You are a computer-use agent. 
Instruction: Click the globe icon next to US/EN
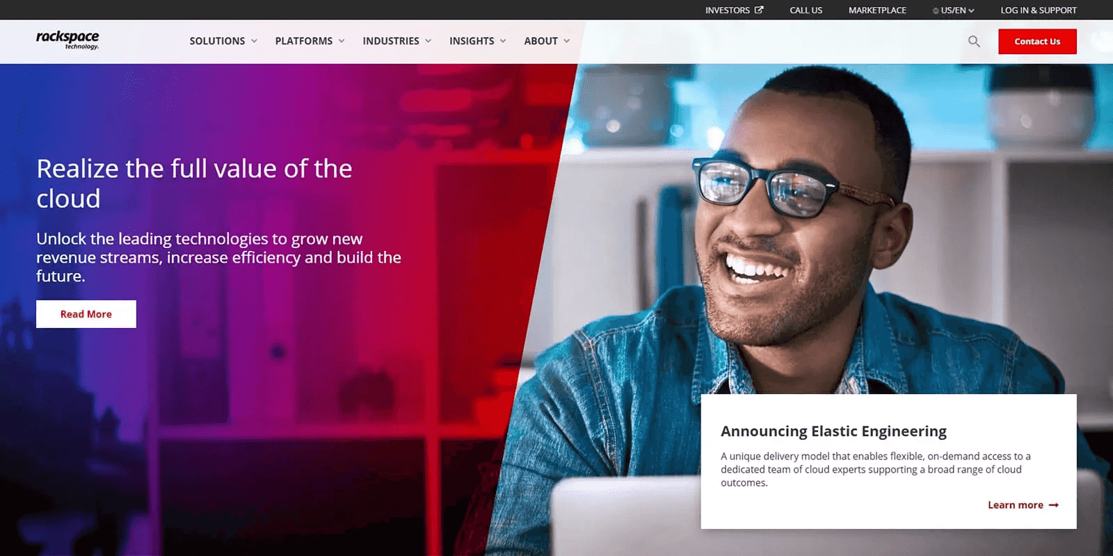coord(936,10)
